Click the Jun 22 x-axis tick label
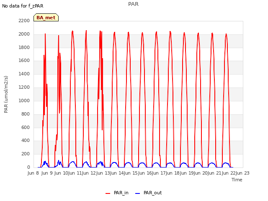The width and height of the screenshot is (268, 201). pos(228,173)
